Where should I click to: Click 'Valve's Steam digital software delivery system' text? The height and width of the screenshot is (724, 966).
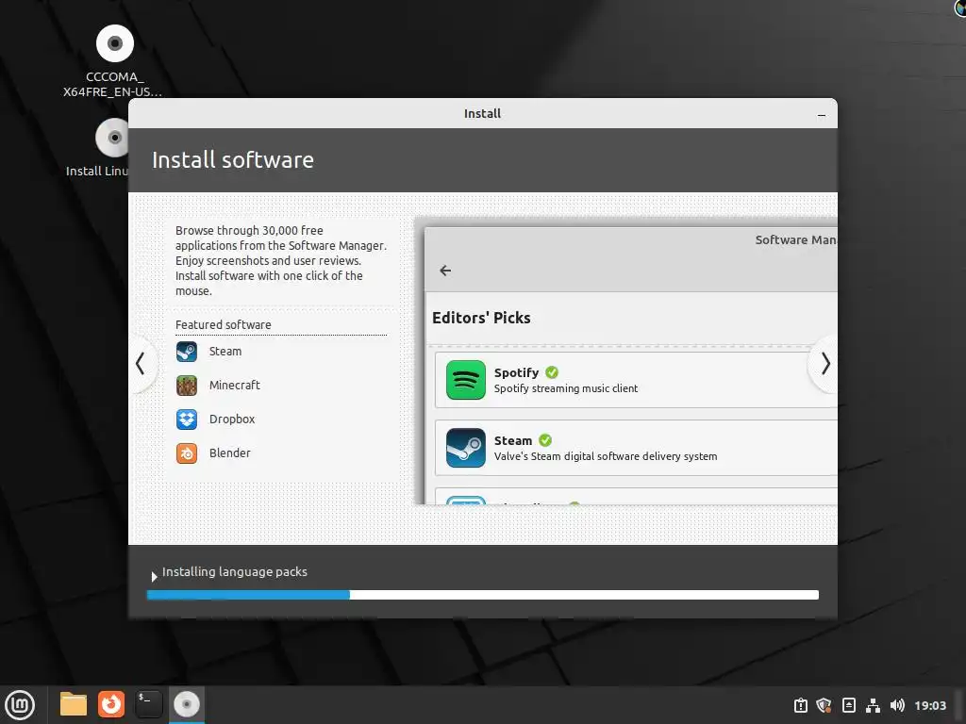pos(605,456)
